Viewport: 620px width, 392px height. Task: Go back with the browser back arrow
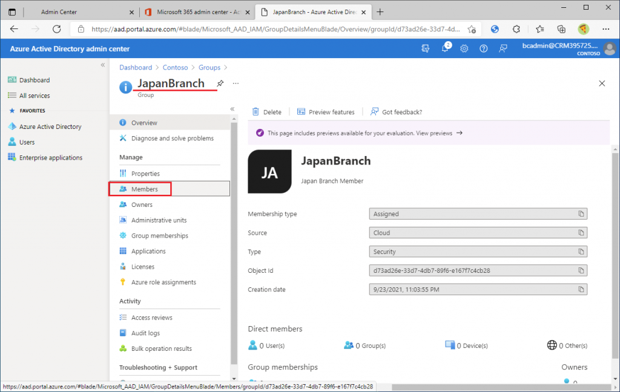(x=15, y=29)
